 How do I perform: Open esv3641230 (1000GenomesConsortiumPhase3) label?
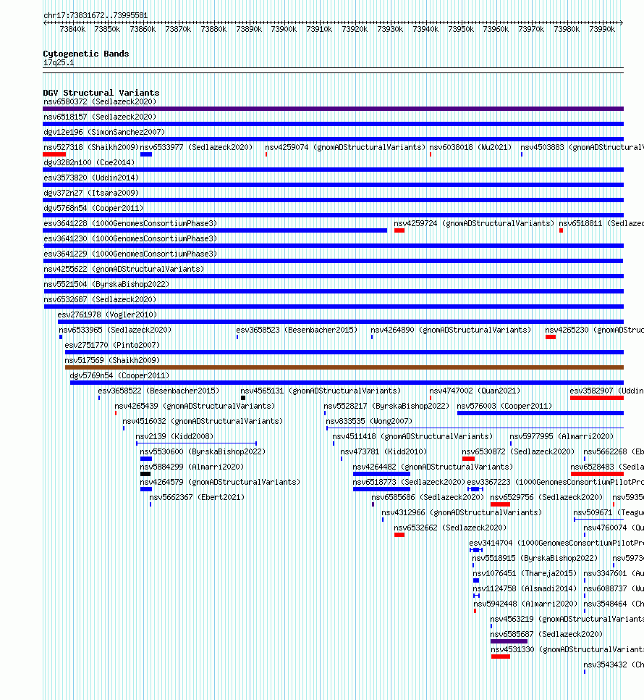click(130, 238)
